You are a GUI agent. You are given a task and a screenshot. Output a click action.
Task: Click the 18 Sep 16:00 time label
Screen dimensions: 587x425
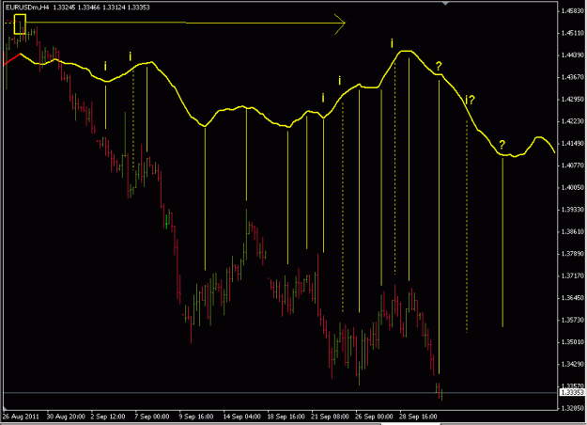(x=286, y=417)
